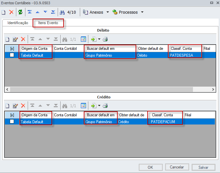Click the green Refresh icon
This screenshot has height=173, width=220.
pyautogui.click(x=20, y=12)
